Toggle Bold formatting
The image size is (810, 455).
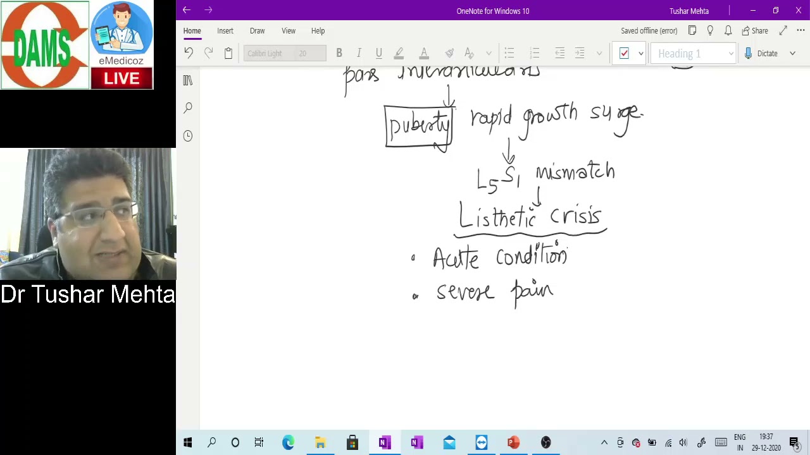339,53
